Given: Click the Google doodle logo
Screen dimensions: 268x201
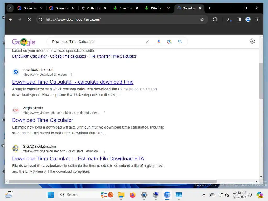Looking at the screenshot, I should (23, 42).
